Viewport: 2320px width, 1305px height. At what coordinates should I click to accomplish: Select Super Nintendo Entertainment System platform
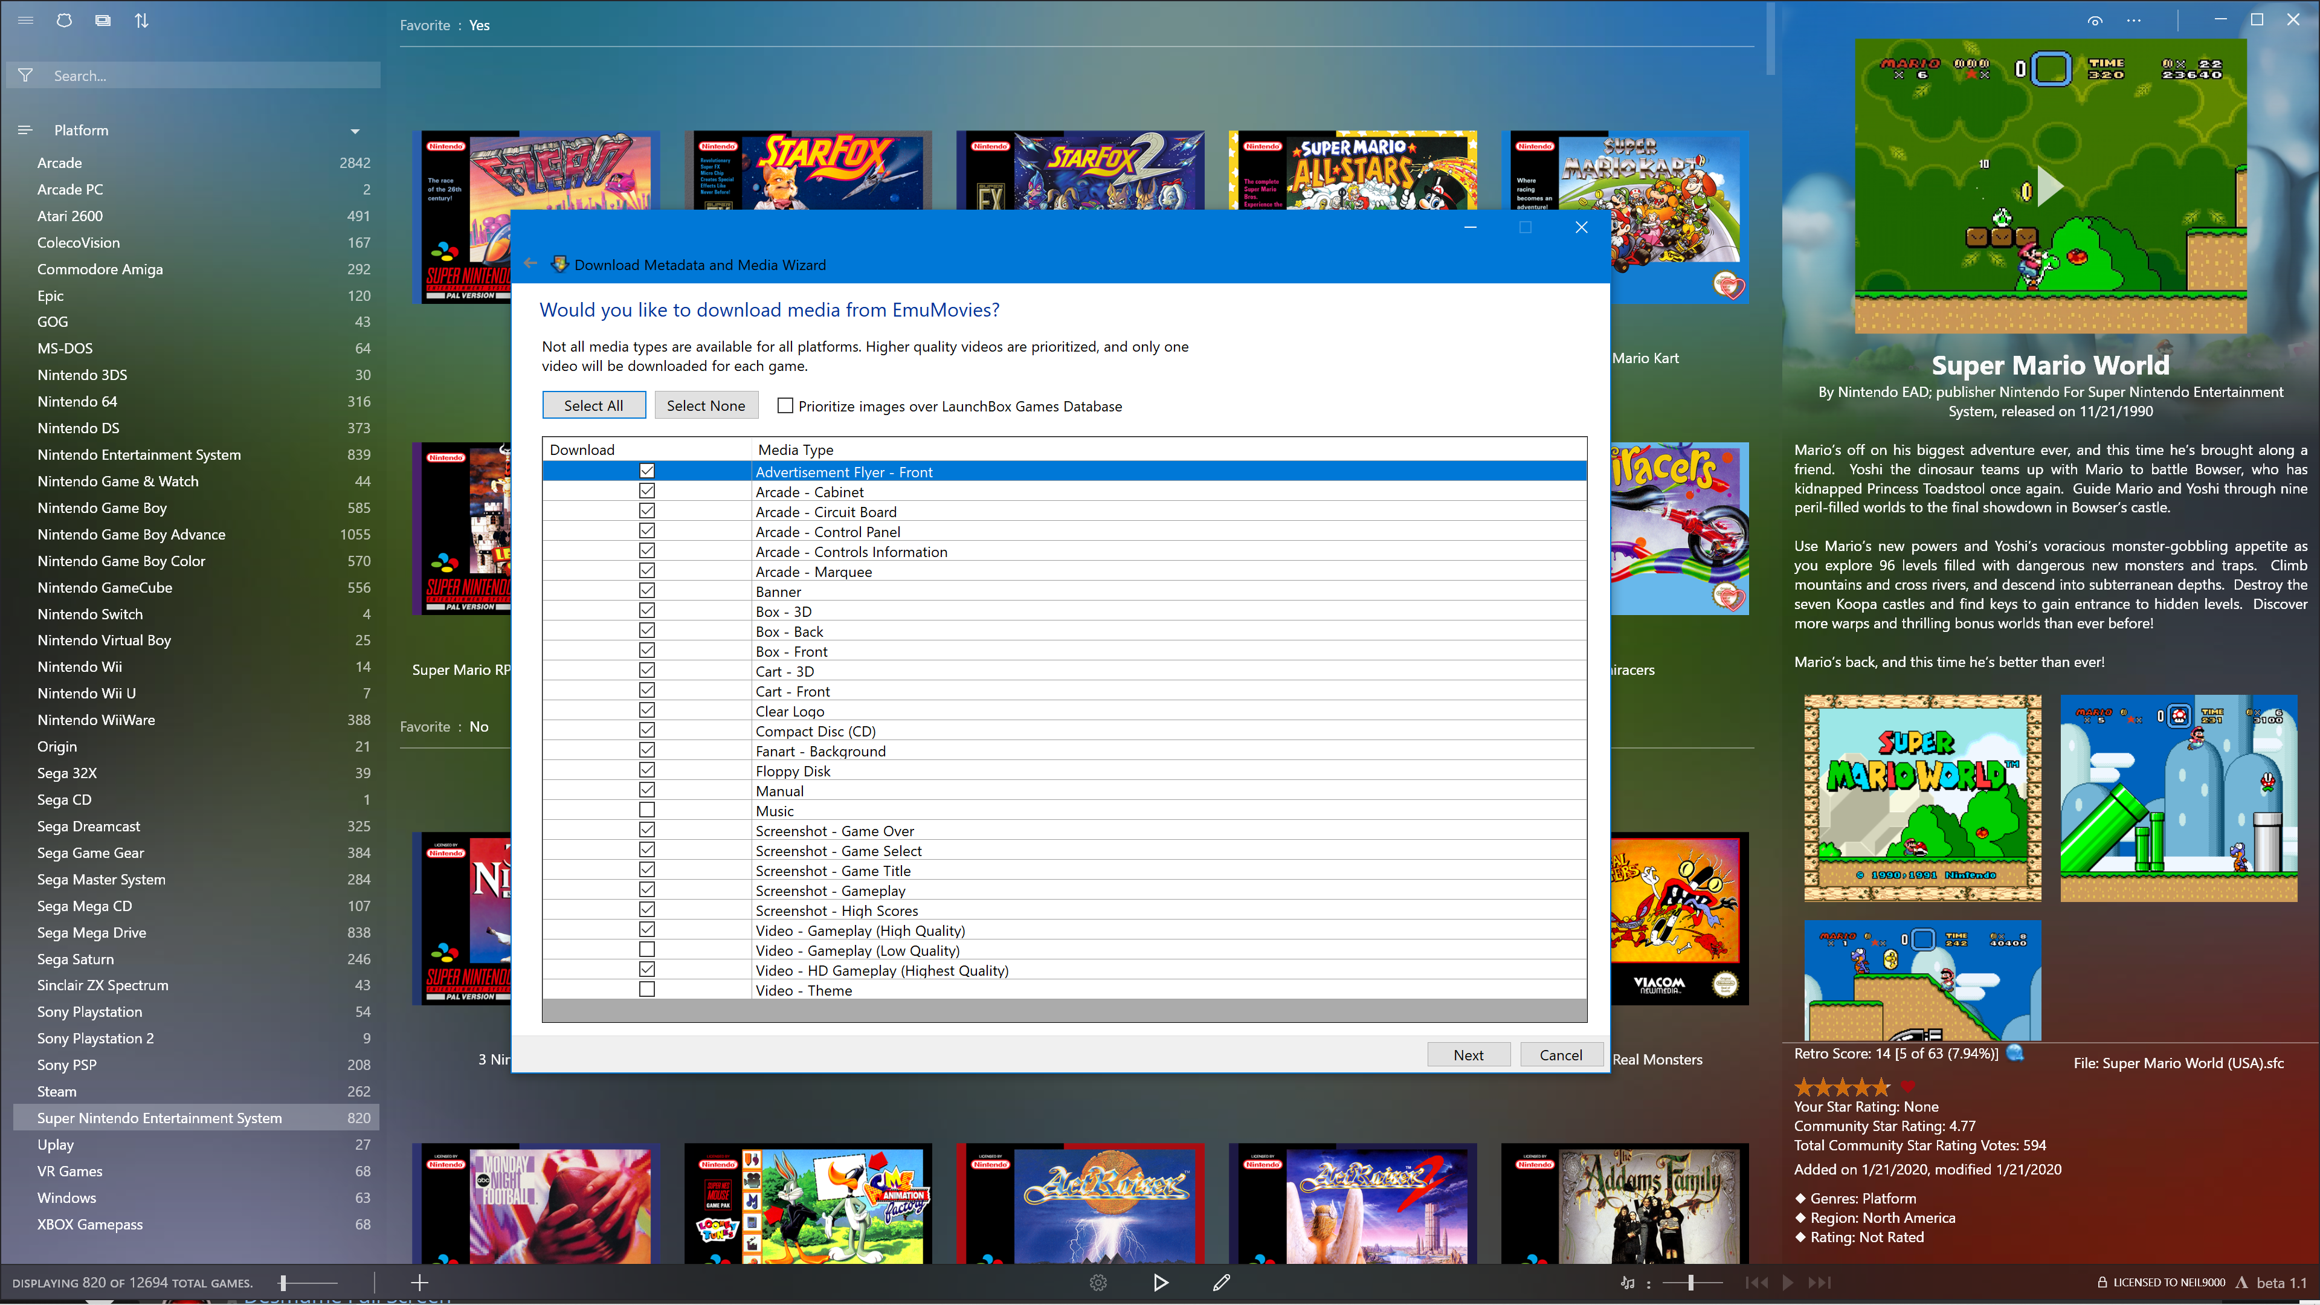click(x=196, y=1118)
